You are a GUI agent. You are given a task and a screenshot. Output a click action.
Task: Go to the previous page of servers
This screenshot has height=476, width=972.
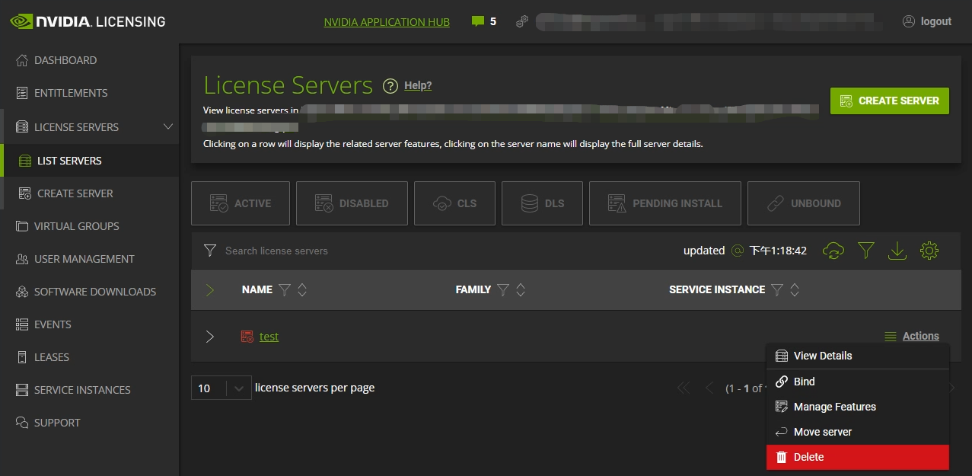tap(709, 388)
